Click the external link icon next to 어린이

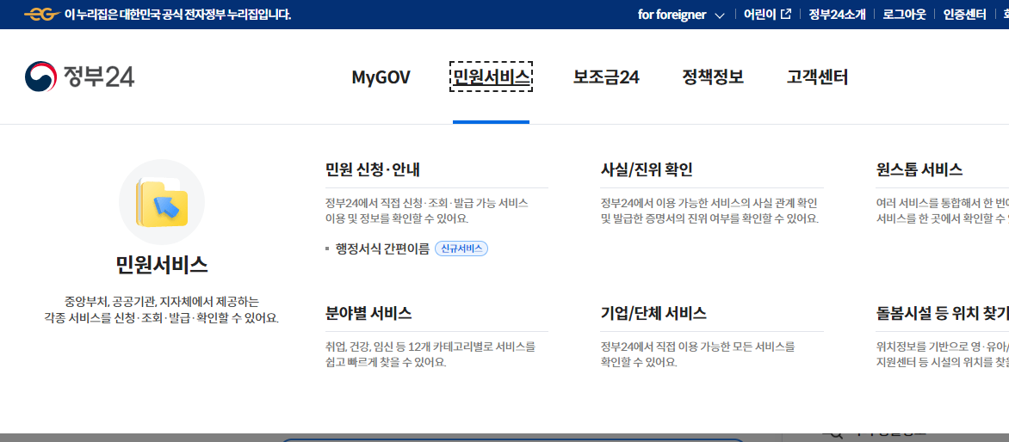tap(786, 14)
